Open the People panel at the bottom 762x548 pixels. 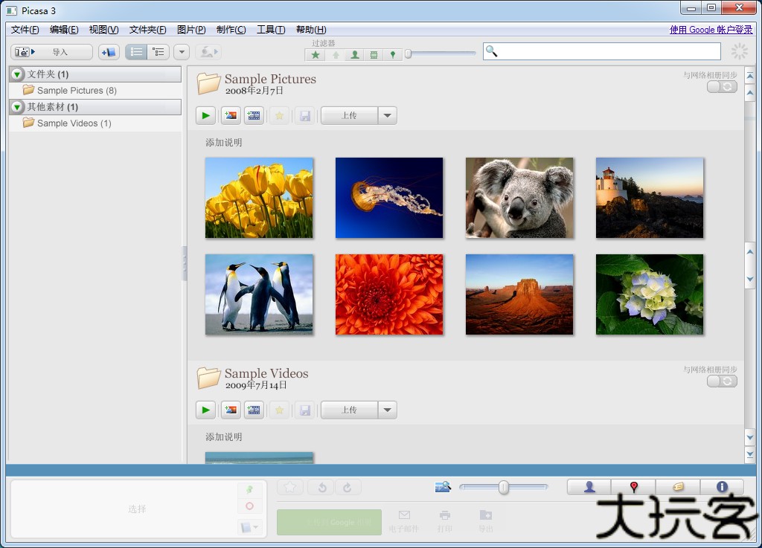[588, 487]
